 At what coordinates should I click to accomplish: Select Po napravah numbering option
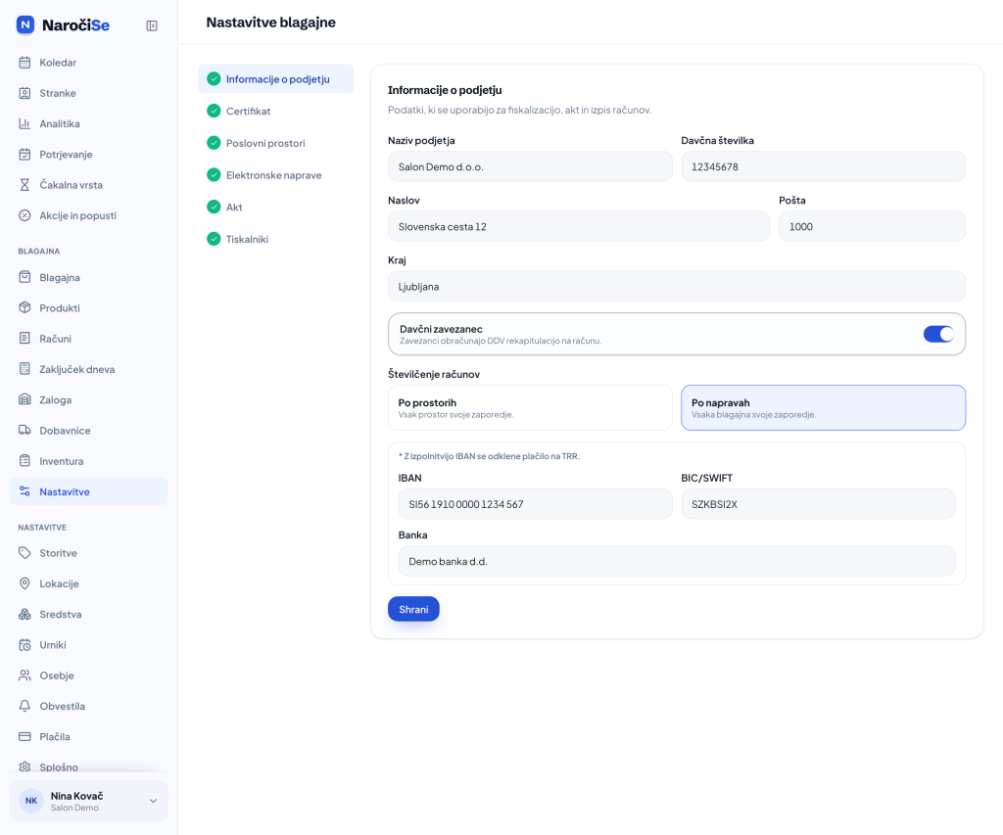[x=823, y=408]
